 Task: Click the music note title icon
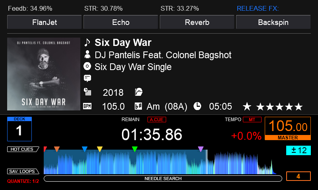[87, 42]
